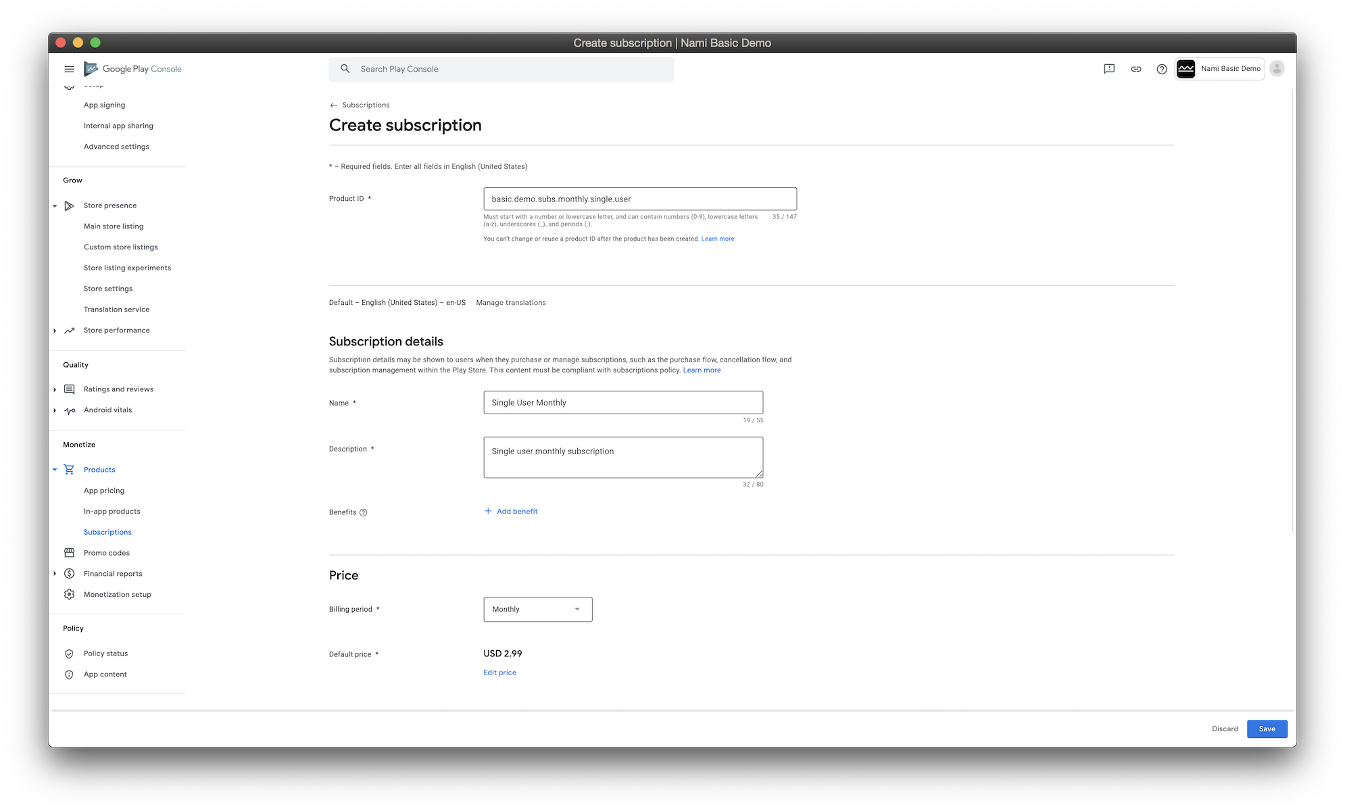Click the Product ID input field

tap(640, 199)
